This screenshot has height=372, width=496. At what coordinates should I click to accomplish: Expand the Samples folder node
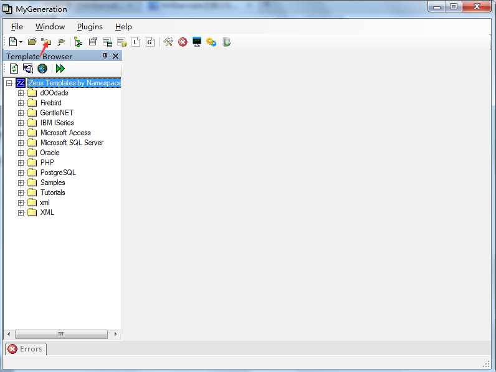tap(21, 183)
